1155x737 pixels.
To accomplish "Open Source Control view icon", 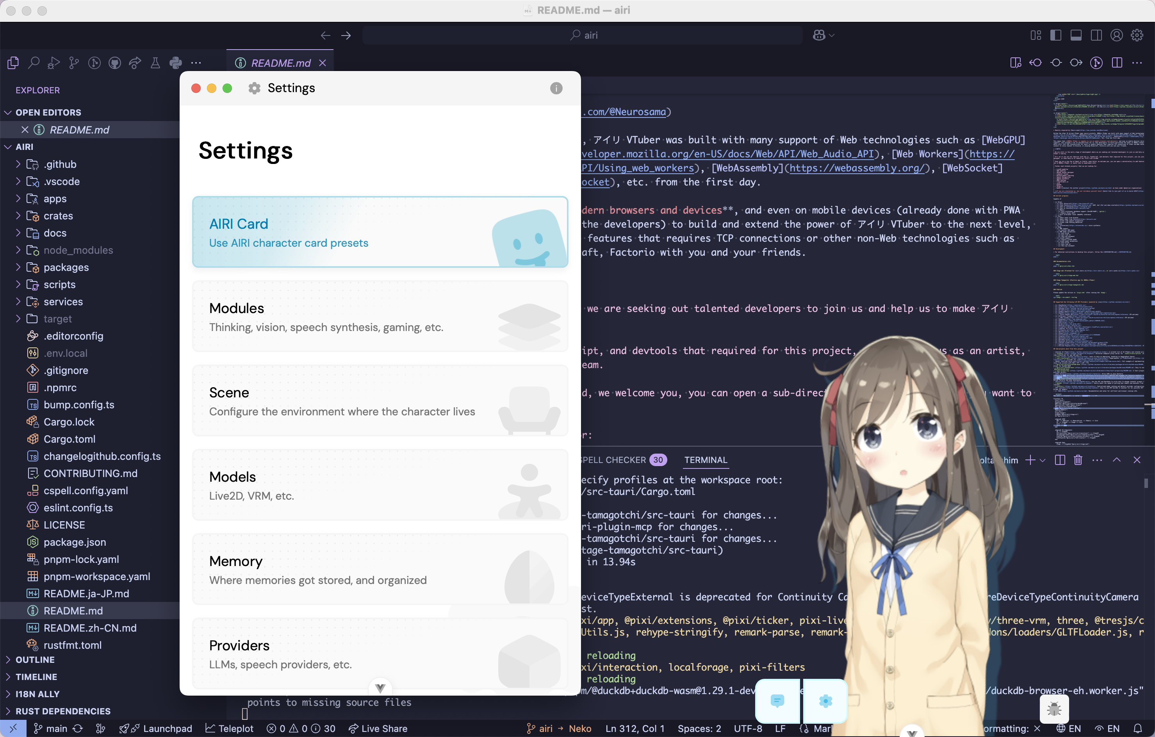I will coord(74,63).
